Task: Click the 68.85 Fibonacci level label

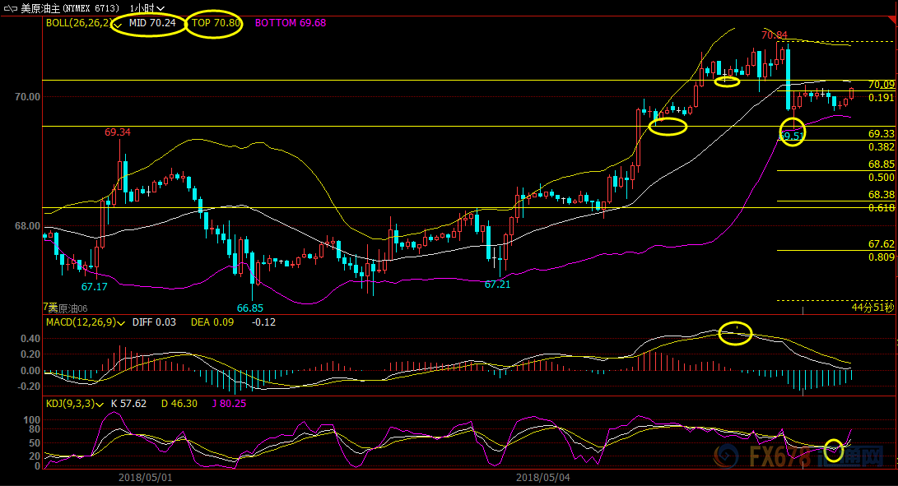Action: [x=882, y=164]
